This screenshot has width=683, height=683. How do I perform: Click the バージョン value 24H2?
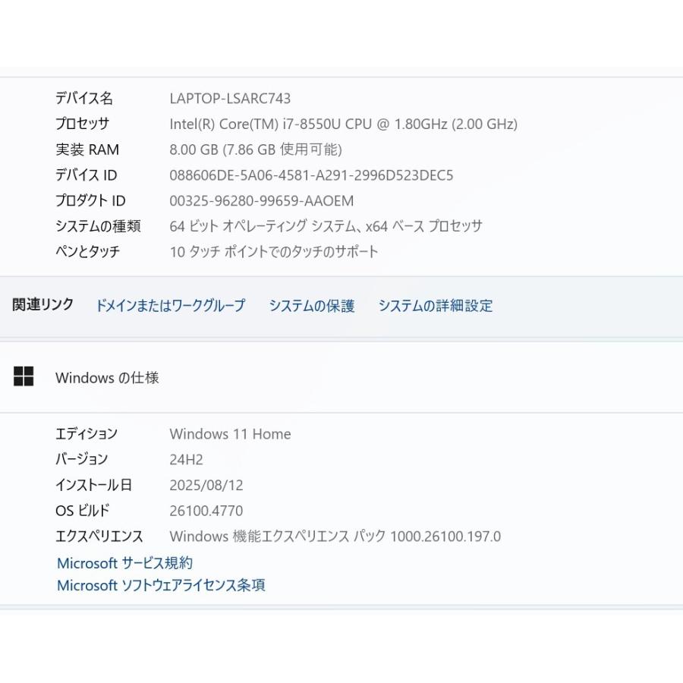[x=186, y=459]
